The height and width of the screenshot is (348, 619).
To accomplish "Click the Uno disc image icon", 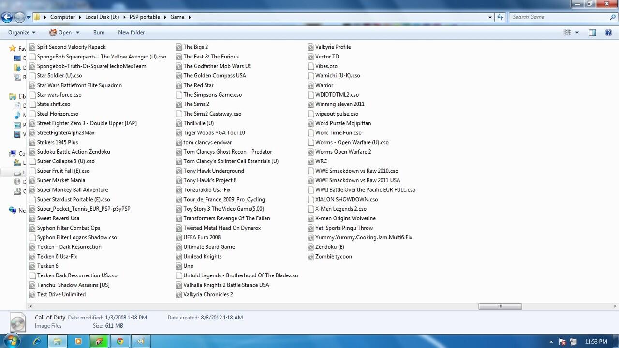I will [x=179, y=266].
